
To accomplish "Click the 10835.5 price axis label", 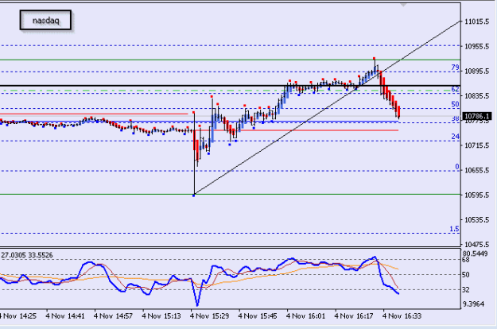I will click(476, 95).
